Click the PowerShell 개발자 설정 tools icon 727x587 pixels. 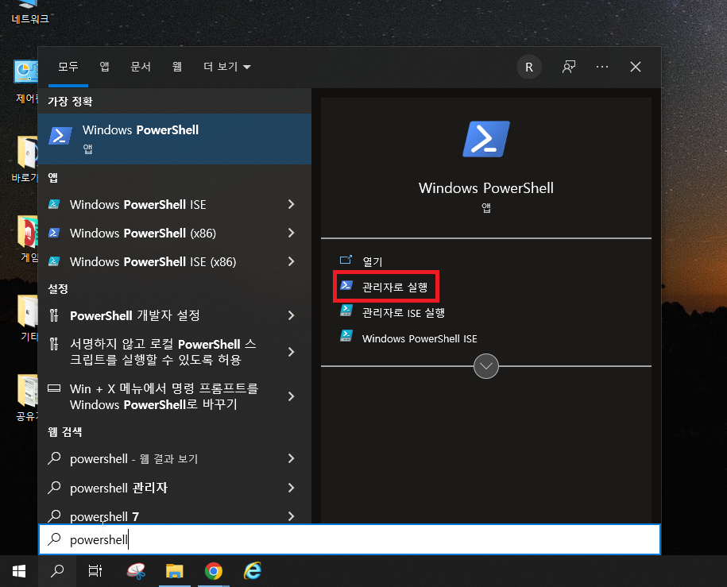pos(54,316)
